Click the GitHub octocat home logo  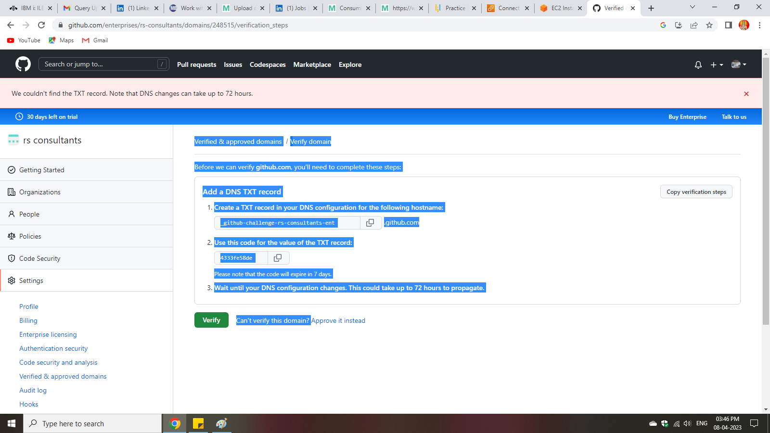click(x=23, y=64)
